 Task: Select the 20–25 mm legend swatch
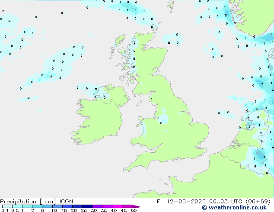click(x=77, y=206)
